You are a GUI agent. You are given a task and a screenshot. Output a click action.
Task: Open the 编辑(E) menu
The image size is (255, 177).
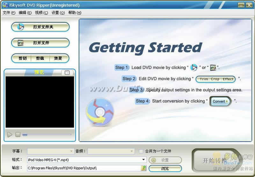(25, 13)
